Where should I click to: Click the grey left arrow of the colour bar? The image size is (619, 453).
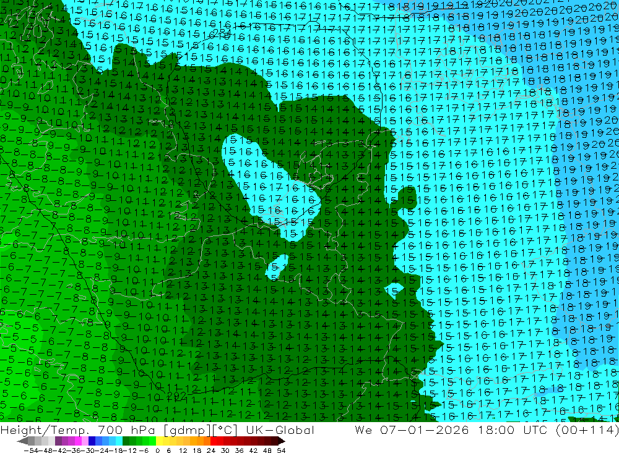coord(22,441)
